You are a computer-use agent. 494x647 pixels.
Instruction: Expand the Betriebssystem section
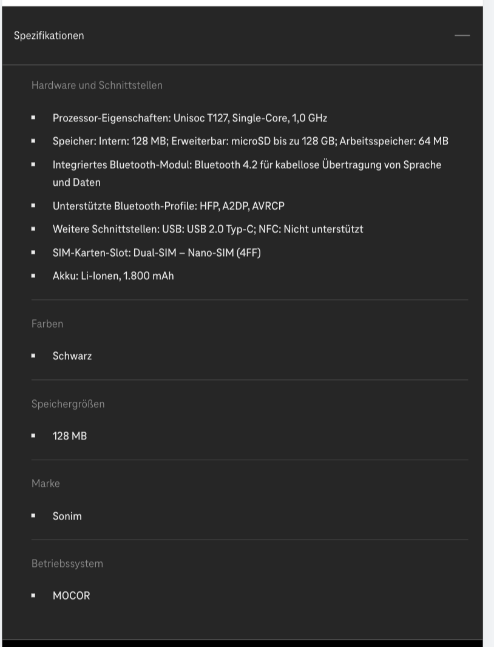67,563
